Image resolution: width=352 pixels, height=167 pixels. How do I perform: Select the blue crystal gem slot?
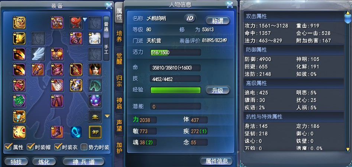click(76, 132)
